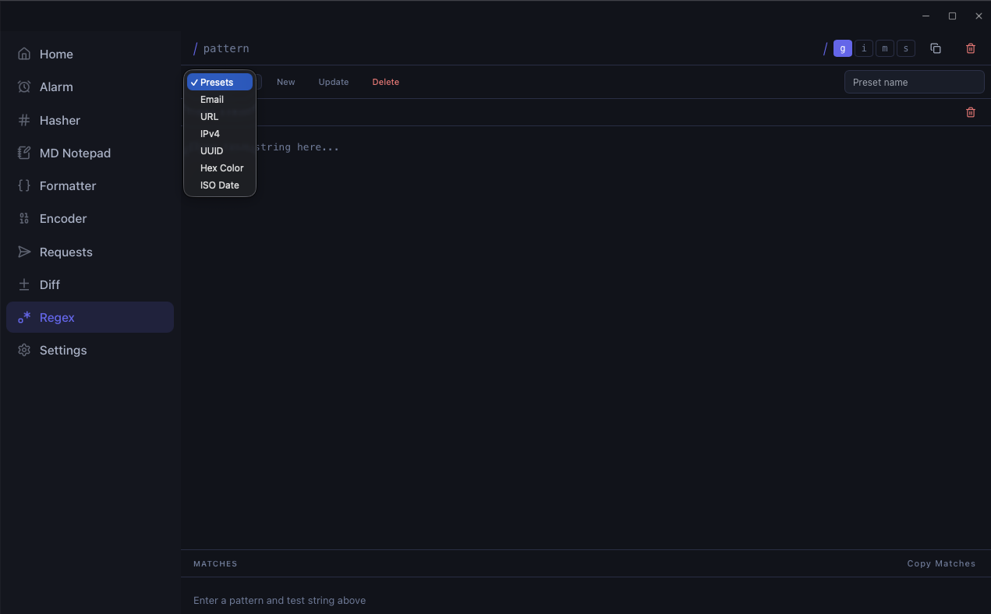Viewport: 991px width, 614px height.
Task: Pick Hex Color preset option
Action: [221, 168]
